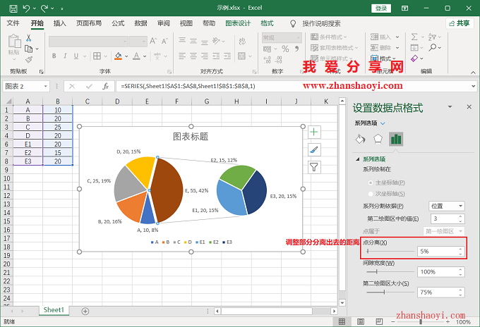Click the font color A icon
Image resolution: width=480 pixels, height=327 pixels.
pos(136,56)
